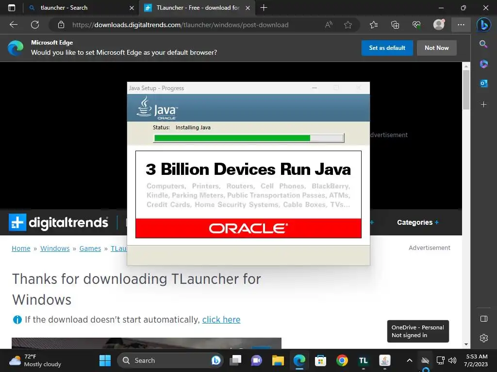Open the Collections icon
This screenshot has height=372, width=497.
(395, 25)
